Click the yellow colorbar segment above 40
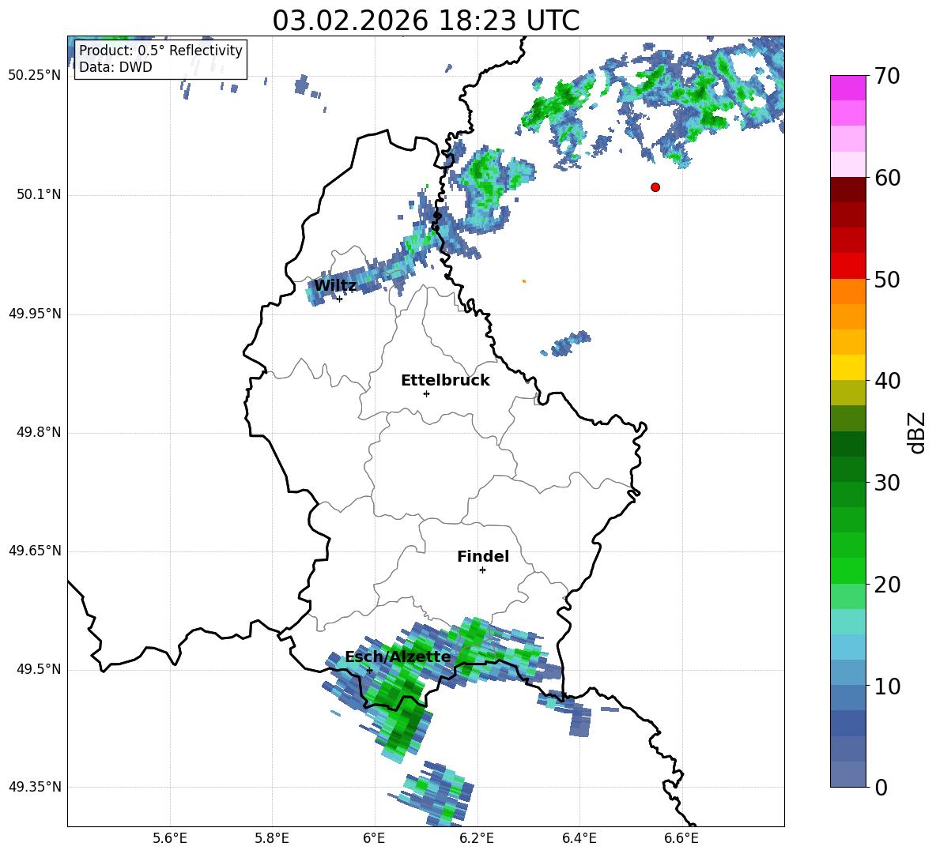Viewport: 936px width, 854px height. point(847,367)
